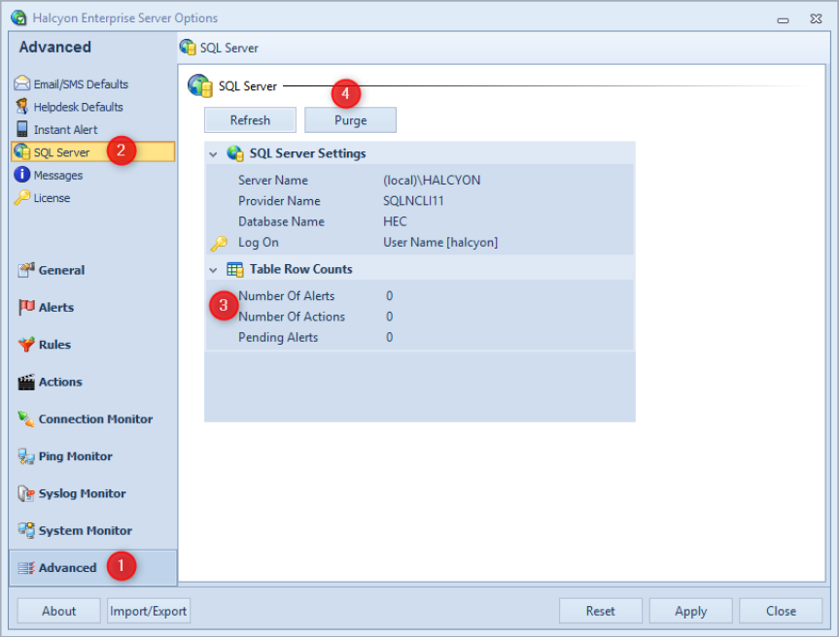Open the Import/Export dialog
840x637 pixels.
149,611
